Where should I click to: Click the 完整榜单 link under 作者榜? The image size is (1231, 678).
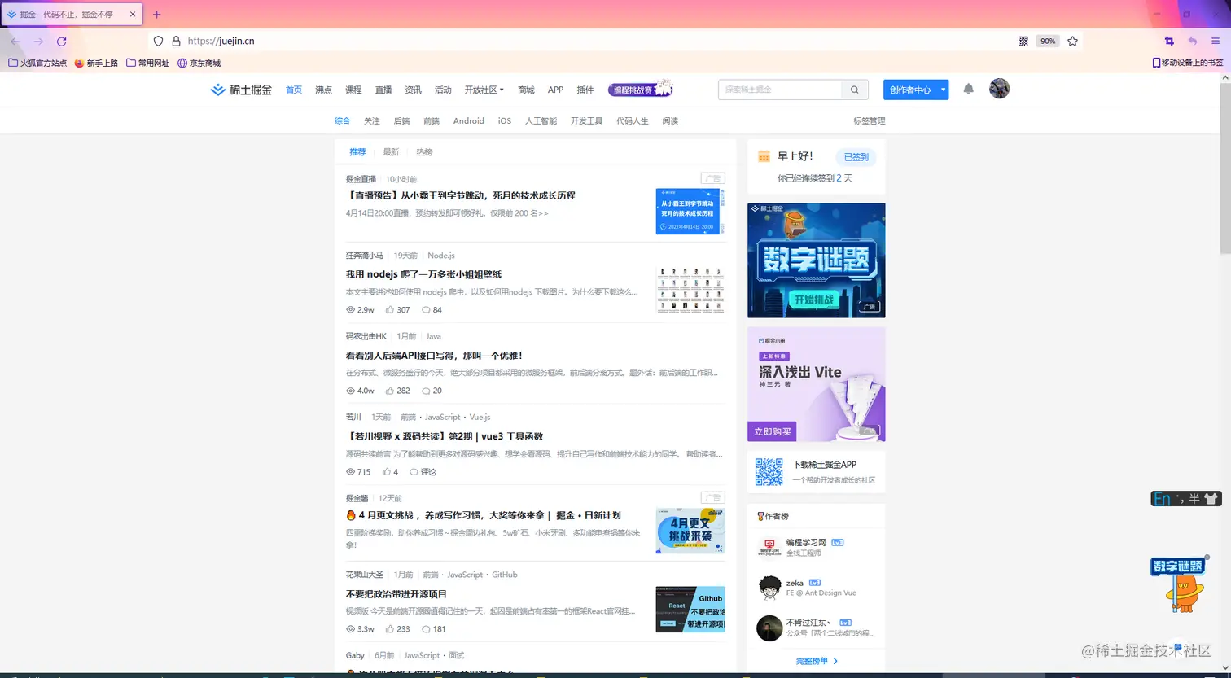(812, 661)
